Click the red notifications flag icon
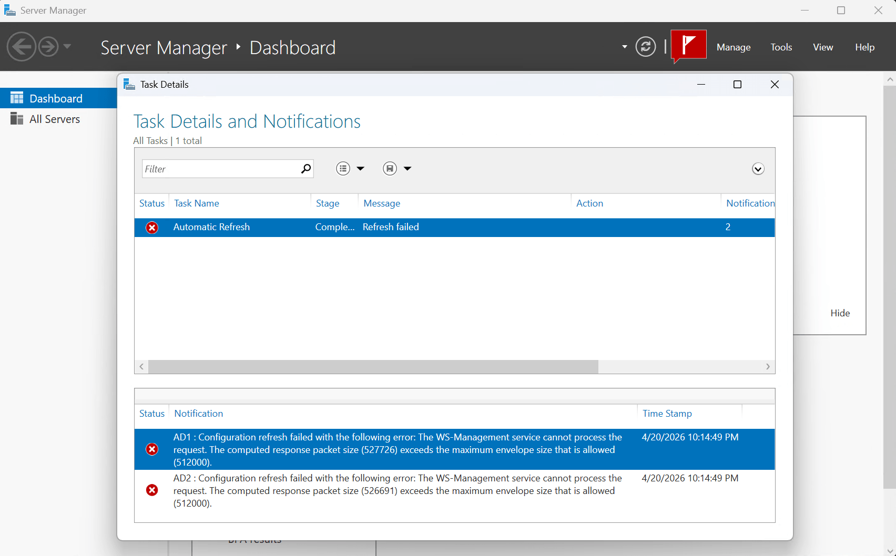 pos(688,46)
